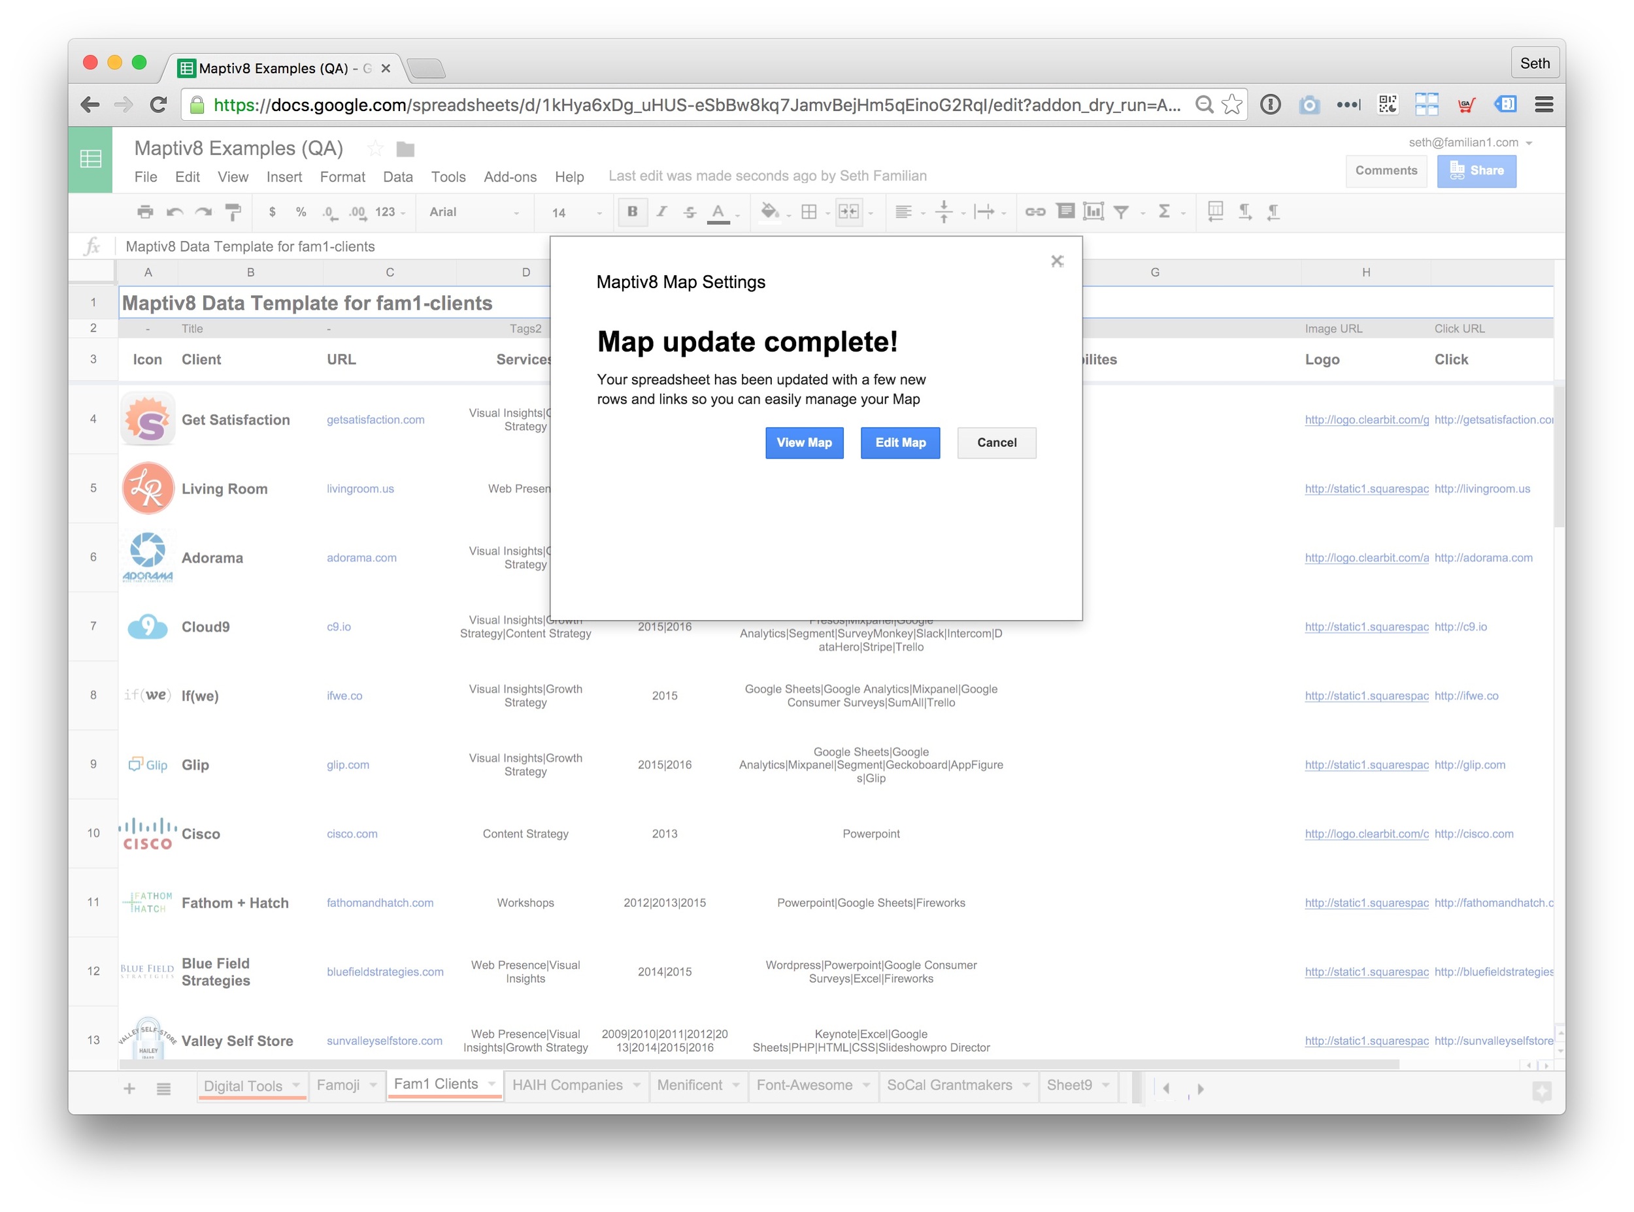Bookmark page with star icon
This screenshot has height=1212, width=1634.
tap(1232, 104)
